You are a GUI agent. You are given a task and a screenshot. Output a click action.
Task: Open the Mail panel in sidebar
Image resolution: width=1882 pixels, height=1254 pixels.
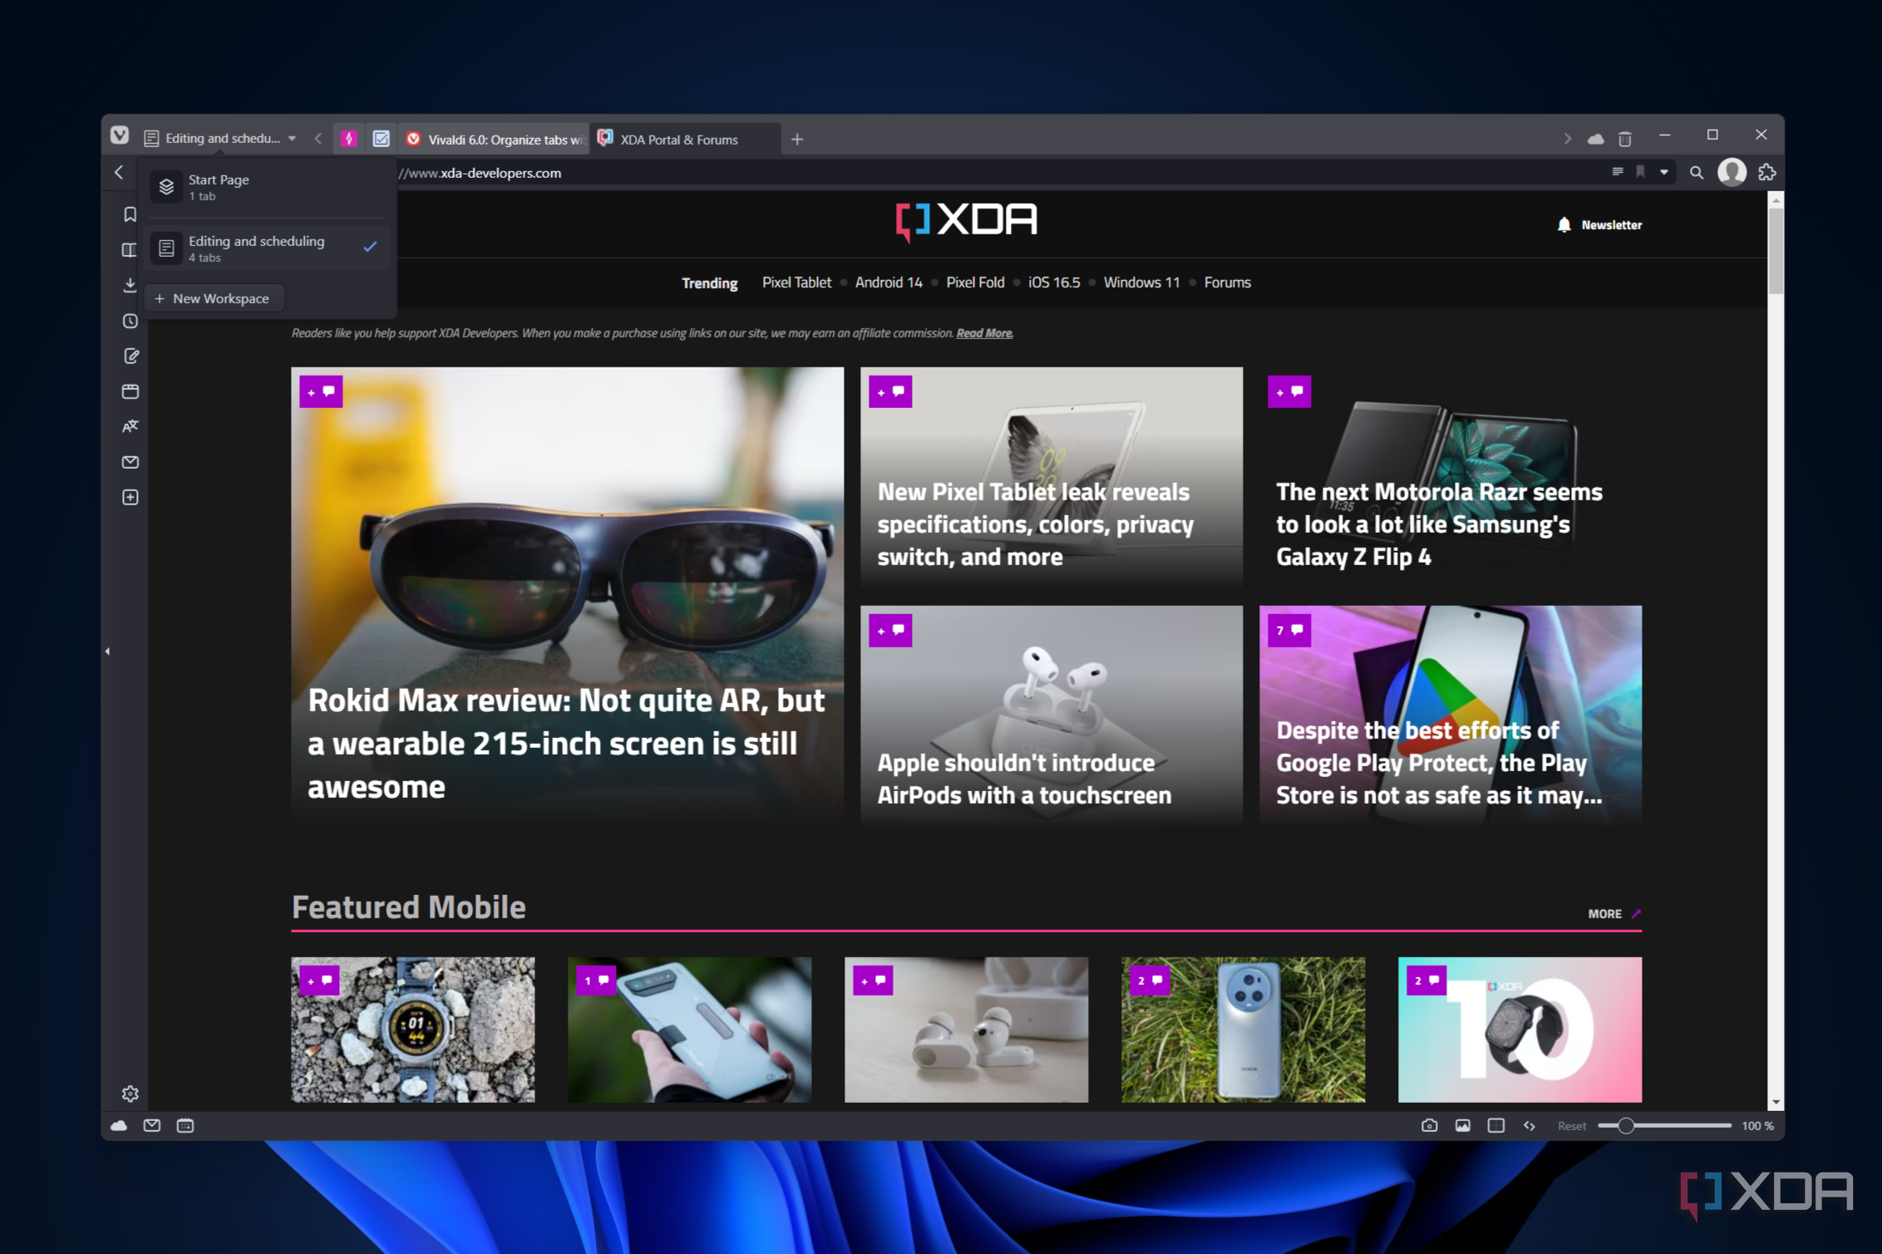pyautogui.click(x=130, y=462)
